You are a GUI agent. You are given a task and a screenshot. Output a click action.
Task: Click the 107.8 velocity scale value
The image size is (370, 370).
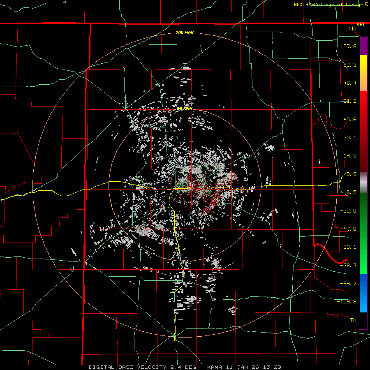click(348, 46)
